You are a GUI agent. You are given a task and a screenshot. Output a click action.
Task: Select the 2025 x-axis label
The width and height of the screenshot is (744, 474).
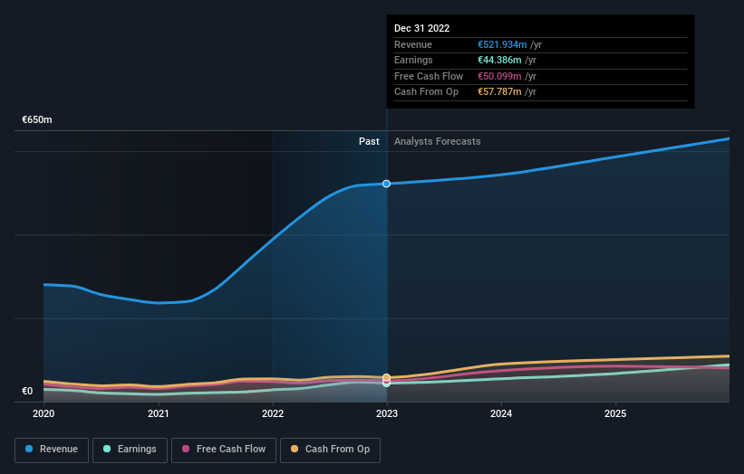tap(615, 414)
